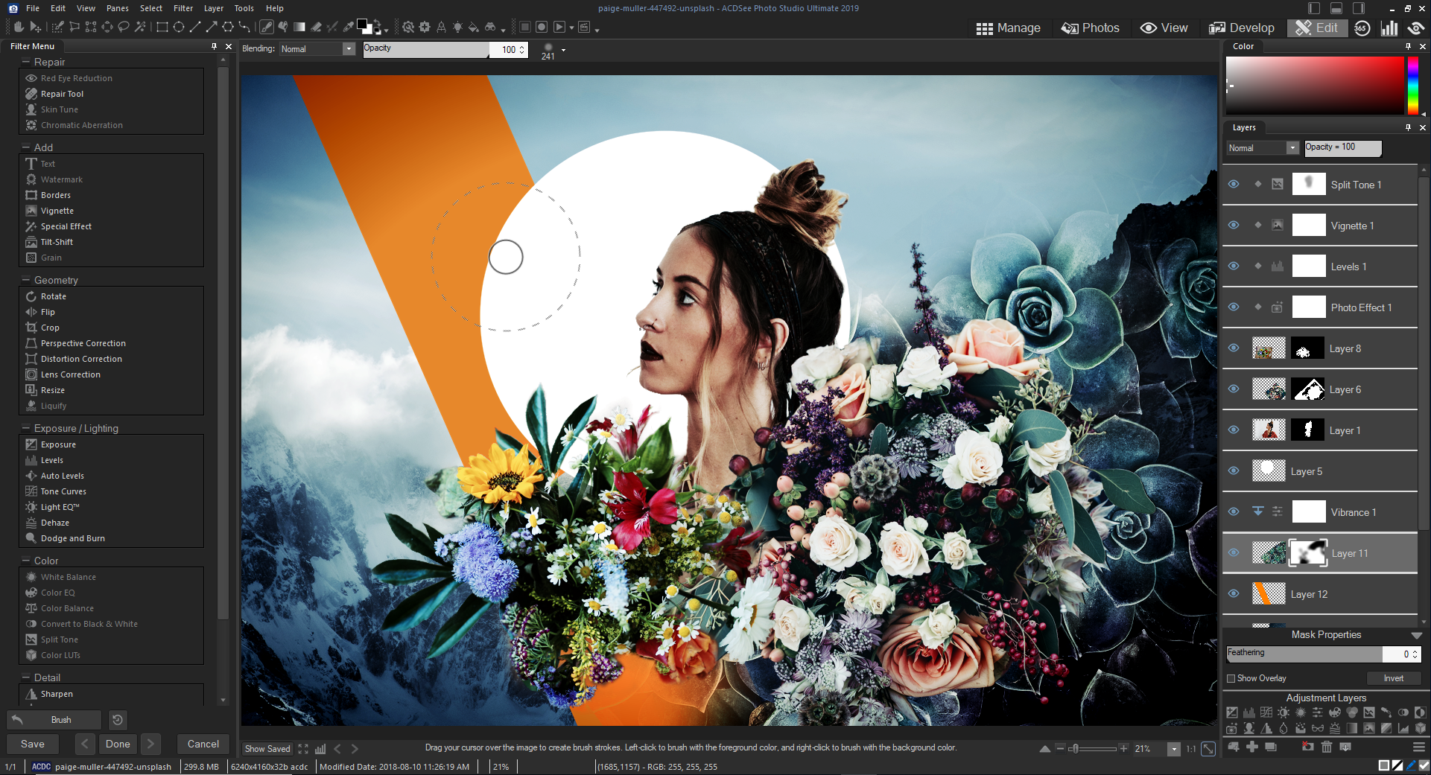Enable the Show Overlay checkbox
1431x775 pixels.
point(1232,678)
